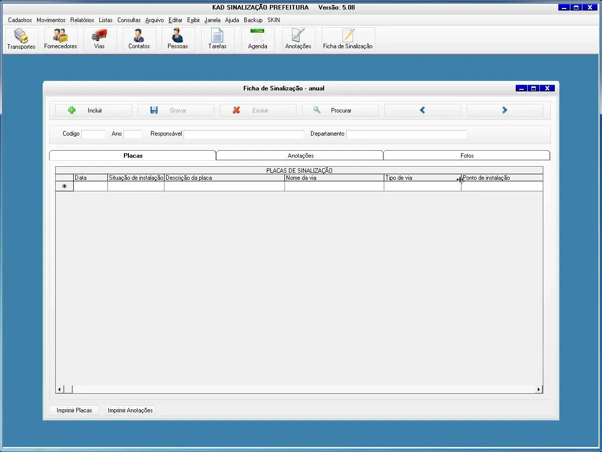Switch to the Anotações tab
The height and width of the screenshot is (452, 602).
pyautogui.click(x=300, y=156)
